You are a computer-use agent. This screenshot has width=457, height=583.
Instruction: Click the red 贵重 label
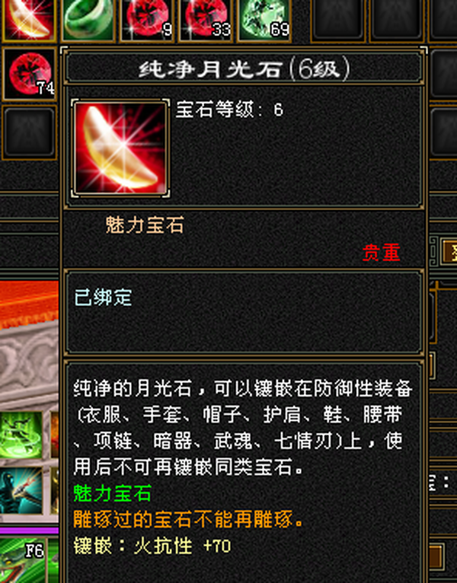(x=381, y=253)
